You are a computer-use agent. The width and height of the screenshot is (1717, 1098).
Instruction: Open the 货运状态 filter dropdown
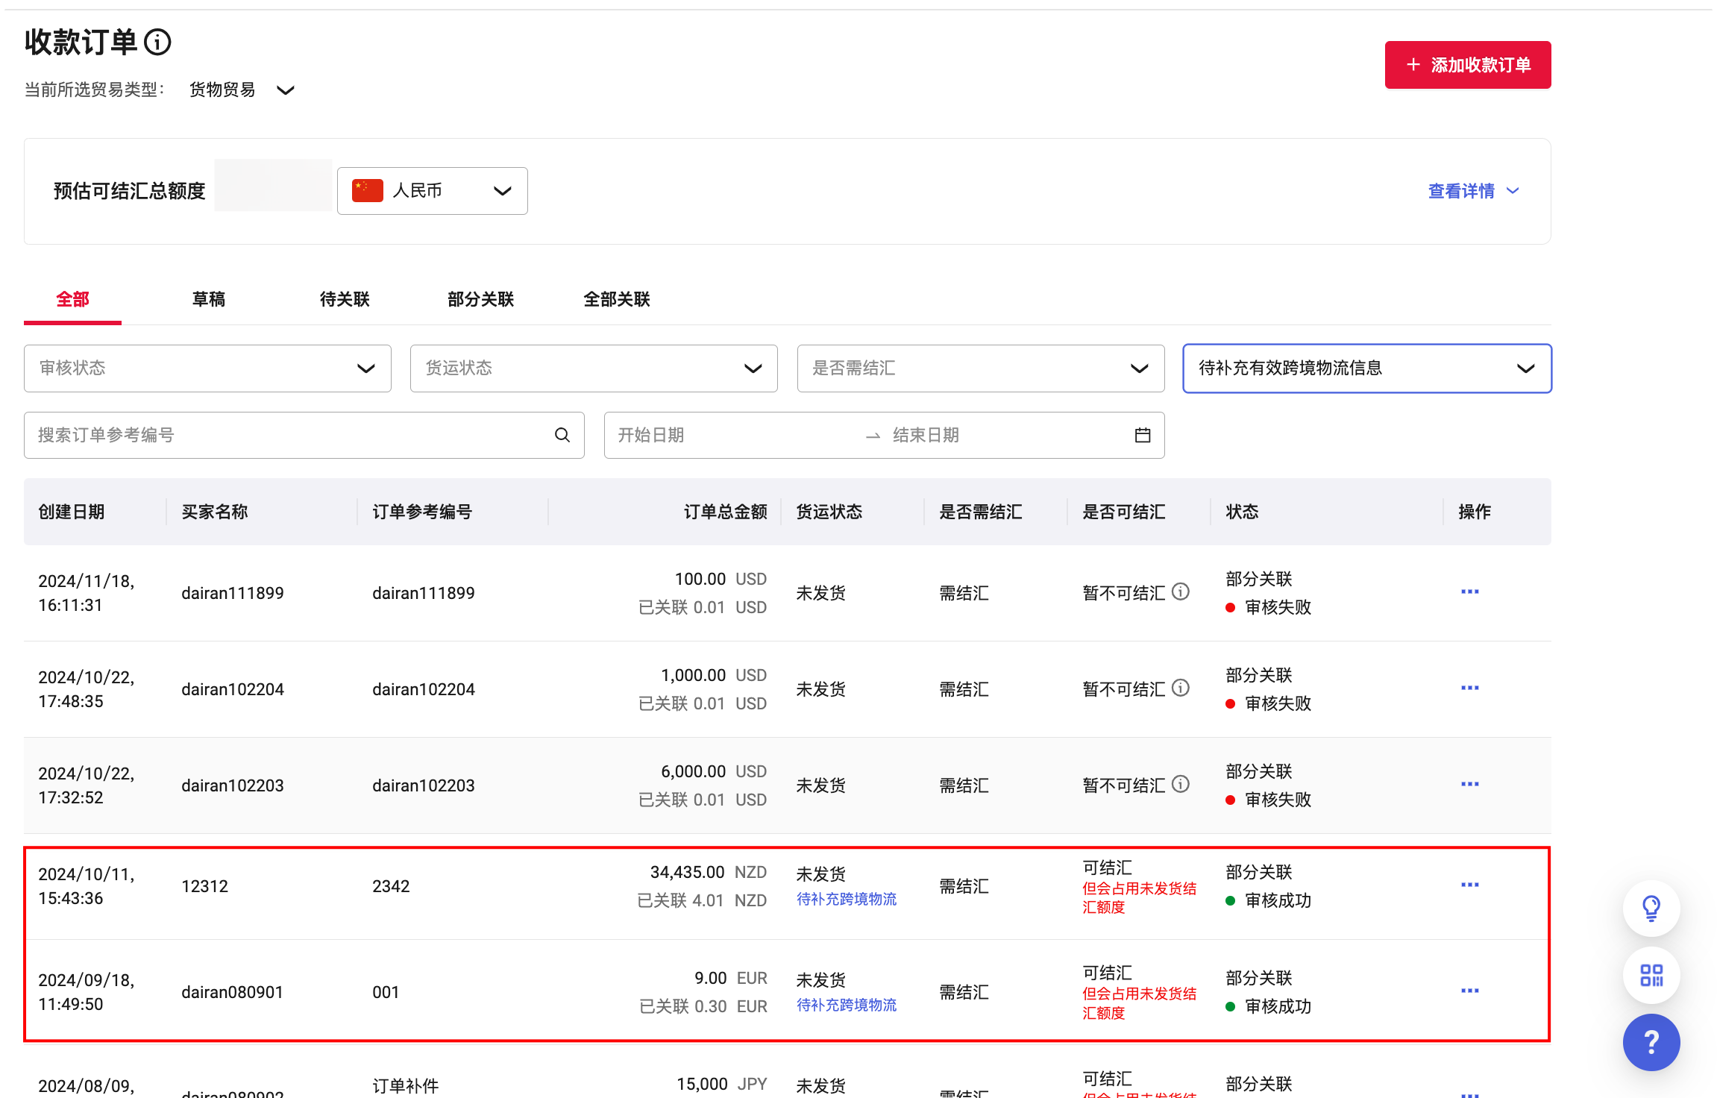594,368
